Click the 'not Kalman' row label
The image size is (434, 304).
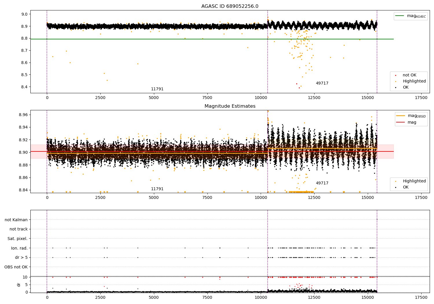16,220
